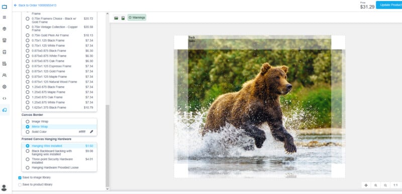Click the highlighted blue sidebar icon
This screenshot has width=402, height=194.
coord(5,110)
